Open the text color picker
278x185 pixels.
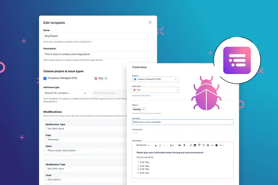[x=172, y=146]
